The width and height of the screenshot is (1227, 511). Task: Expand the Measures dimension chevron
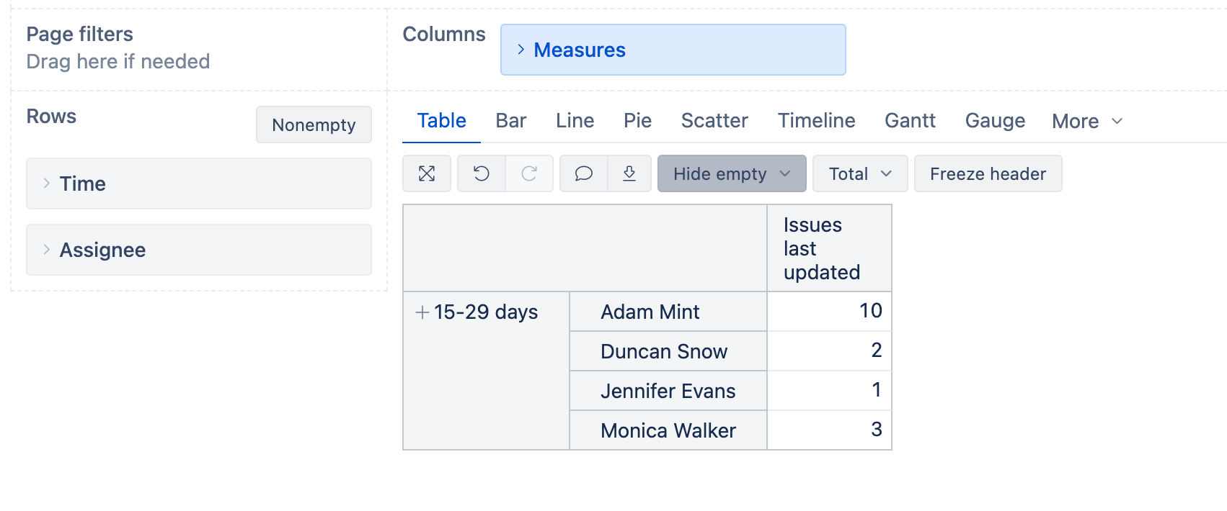point(521,50)
